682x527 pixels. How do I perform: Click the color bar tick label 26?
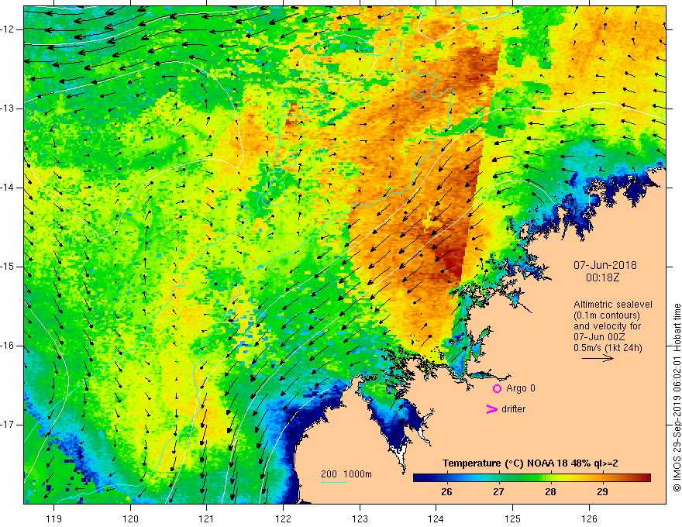point(446,492)
